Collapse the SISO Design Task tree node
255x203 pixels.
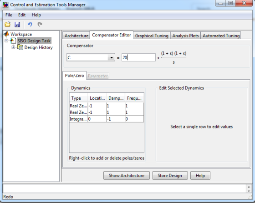click(x=6, y=41)
